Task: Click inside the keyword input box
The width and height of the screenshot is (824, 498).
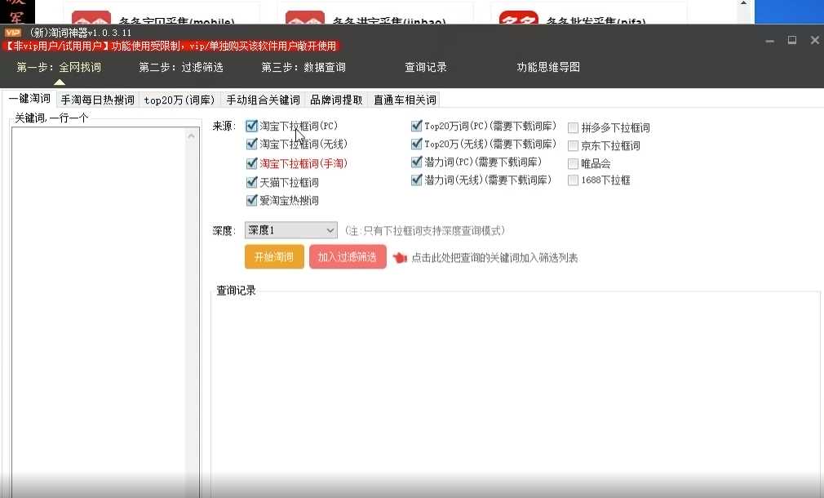Action: (x=99, y=312)
